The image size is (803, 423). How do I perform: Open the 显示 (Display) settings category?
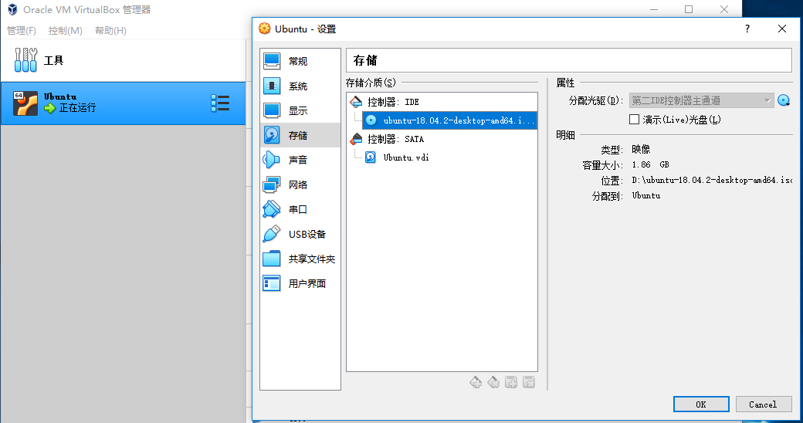click(300, 110)
